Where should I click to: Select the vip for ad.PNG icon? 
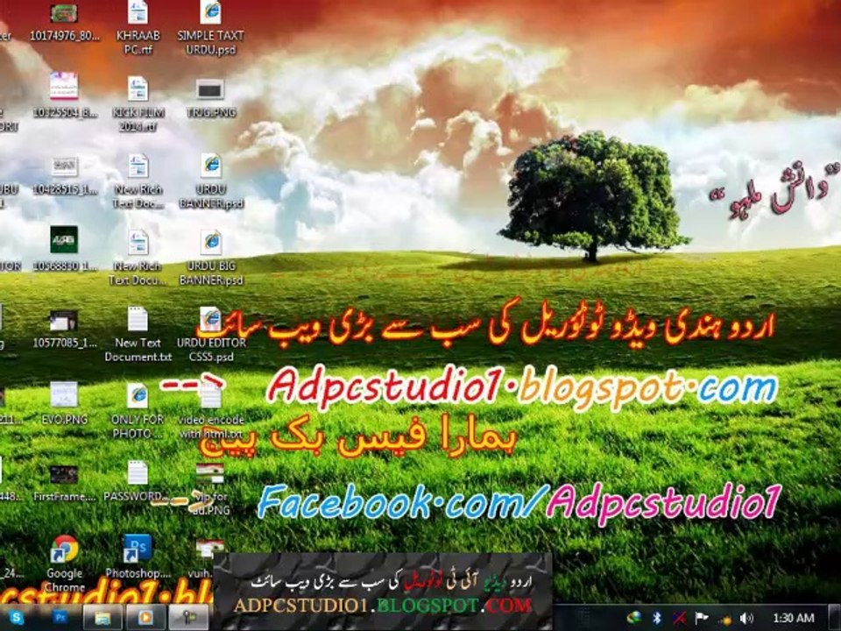tap(210, 474)
